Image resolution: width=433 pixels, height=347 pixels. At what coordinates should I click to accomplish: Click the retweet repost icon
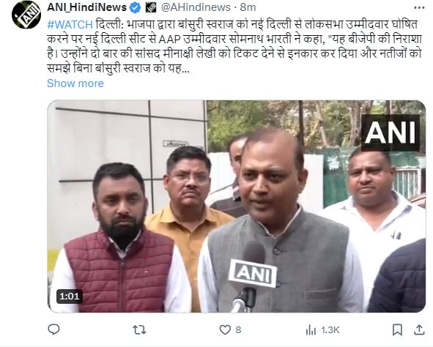click(139, 329)
